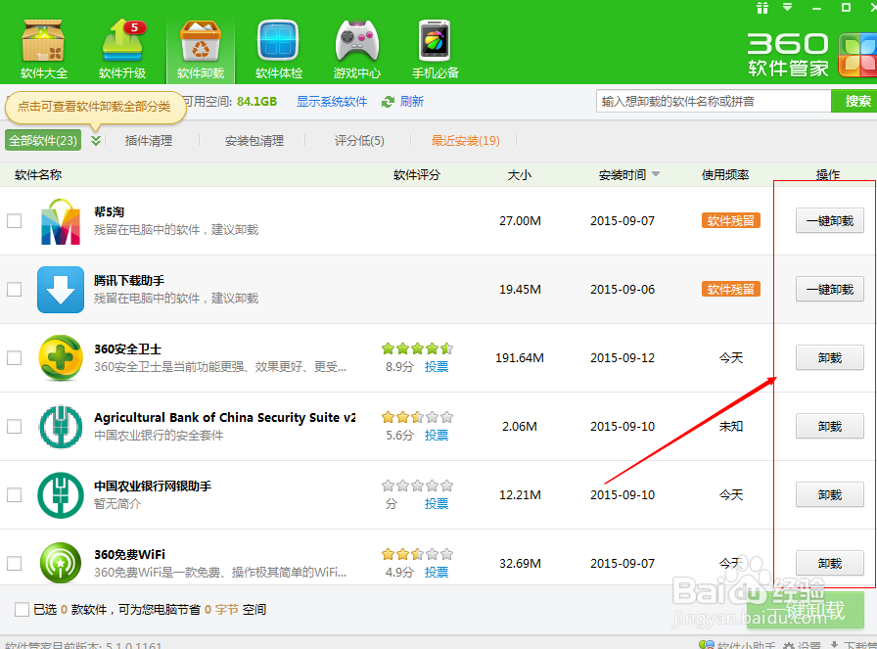Click the gift skin icon in title bar

click(x=762, y=8)
